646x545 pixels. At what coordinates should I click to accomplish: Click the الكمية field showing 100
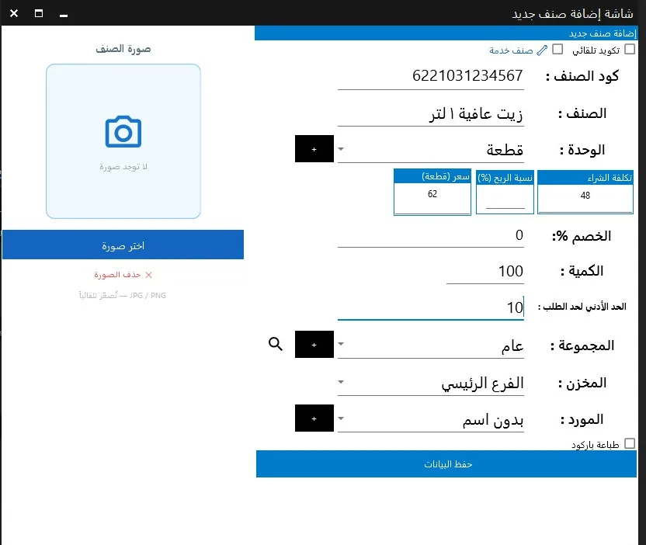pyautogui.click(x=485, y=272)
